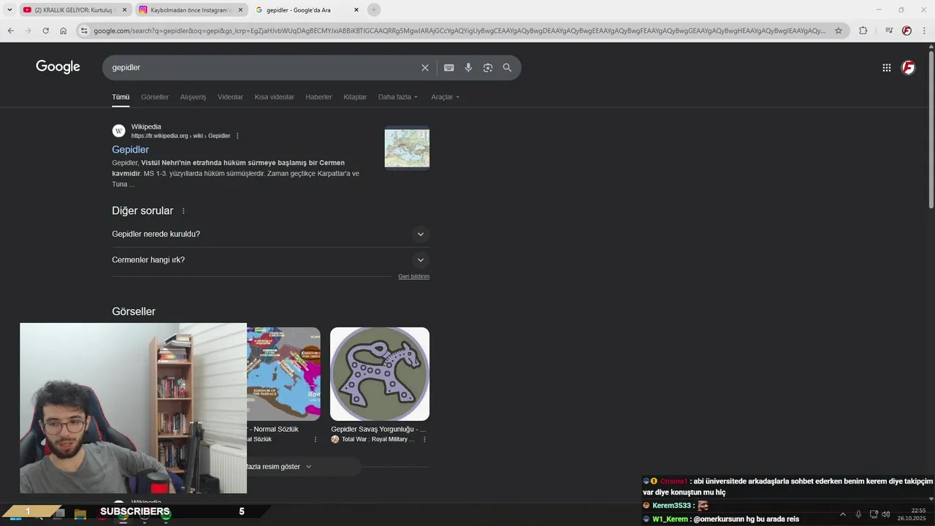Close the gepidler Google search tab
Image resolution: width=935 pixels, height=526 pixels.
pos(356,9)
